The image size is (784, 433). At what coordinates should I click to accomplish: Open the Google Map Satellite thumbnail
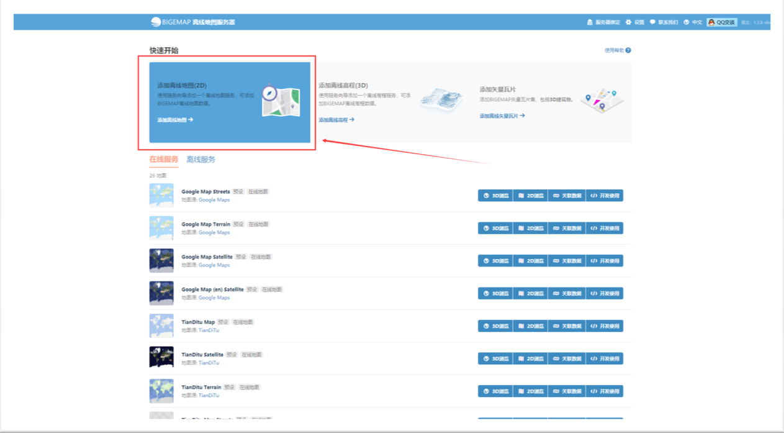[x=161, y=260]
